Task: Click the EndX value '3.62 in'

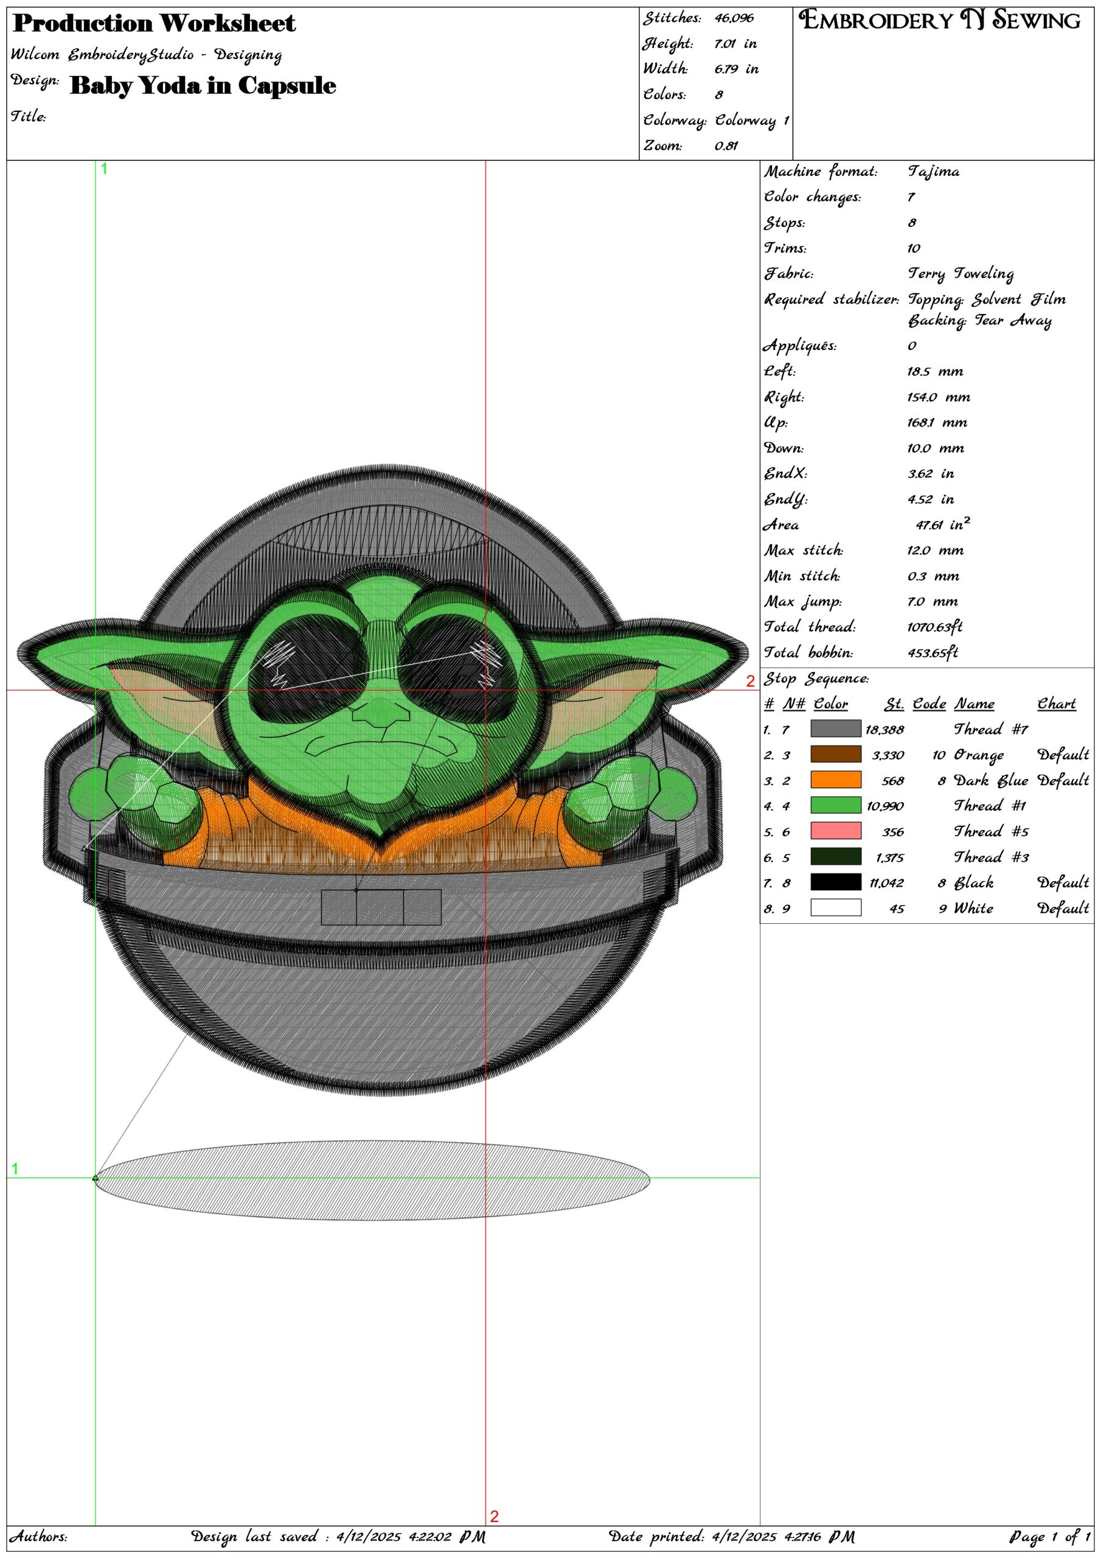Action: tap(931, 473)
